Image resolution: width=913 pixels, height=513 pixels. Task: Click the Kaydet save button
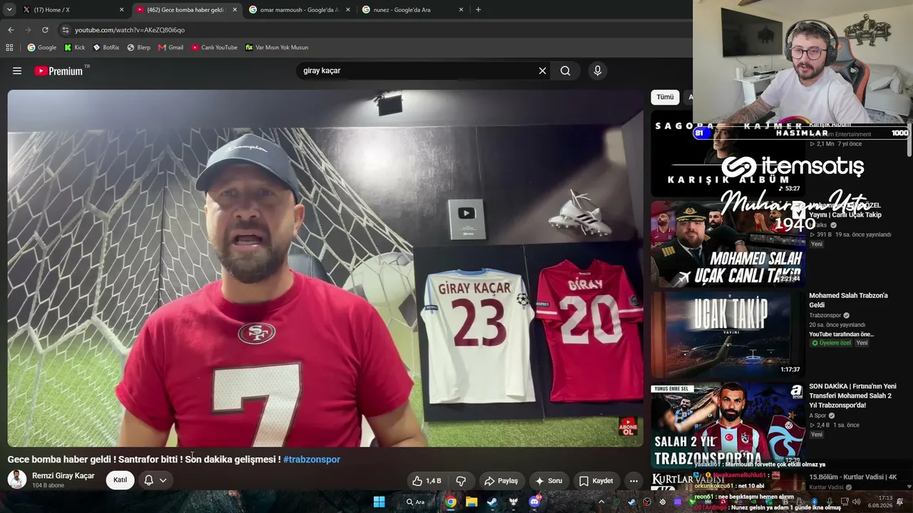[x=596, y=481]
